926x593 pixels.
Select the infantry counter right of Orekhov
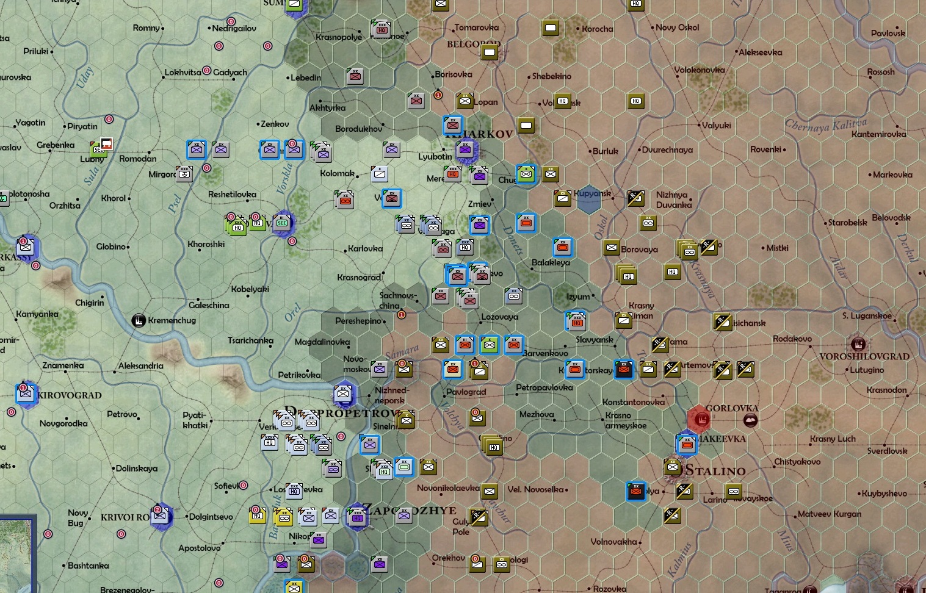(477, 564)
